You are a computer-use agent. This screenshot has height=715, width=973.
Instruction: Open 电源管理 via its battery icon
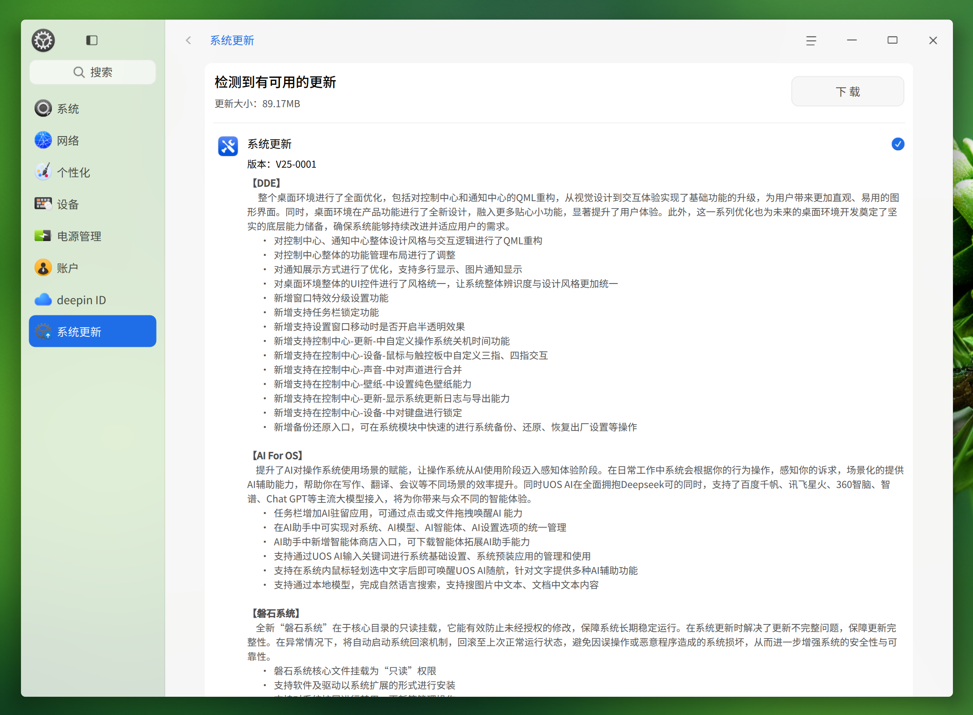(x=43, y=236)
